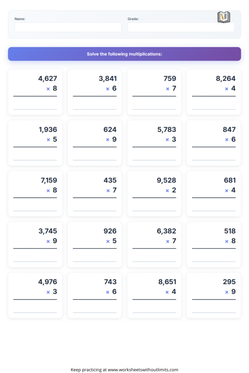
Task: Select the 5,783 × 3 problem card
Action: coord(154,143)
